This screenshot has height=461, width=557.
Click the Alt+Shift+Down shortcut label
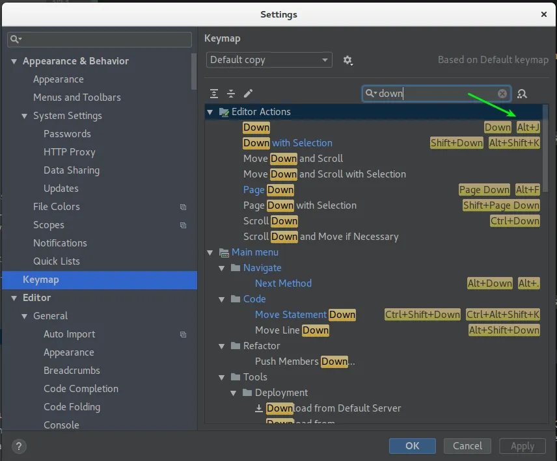point(504,330)
